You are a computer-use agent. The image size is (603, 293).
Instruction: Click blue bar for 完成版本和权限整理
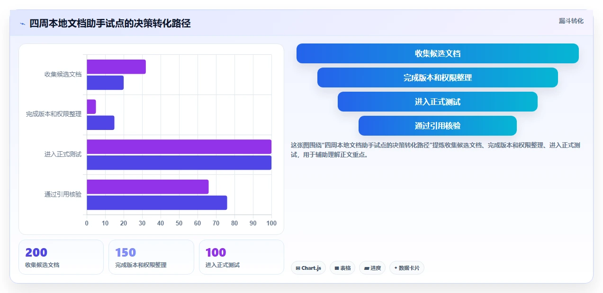pos(100,123)
